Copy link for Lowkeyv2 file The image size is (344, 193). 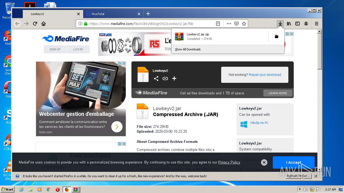(165, 79)
